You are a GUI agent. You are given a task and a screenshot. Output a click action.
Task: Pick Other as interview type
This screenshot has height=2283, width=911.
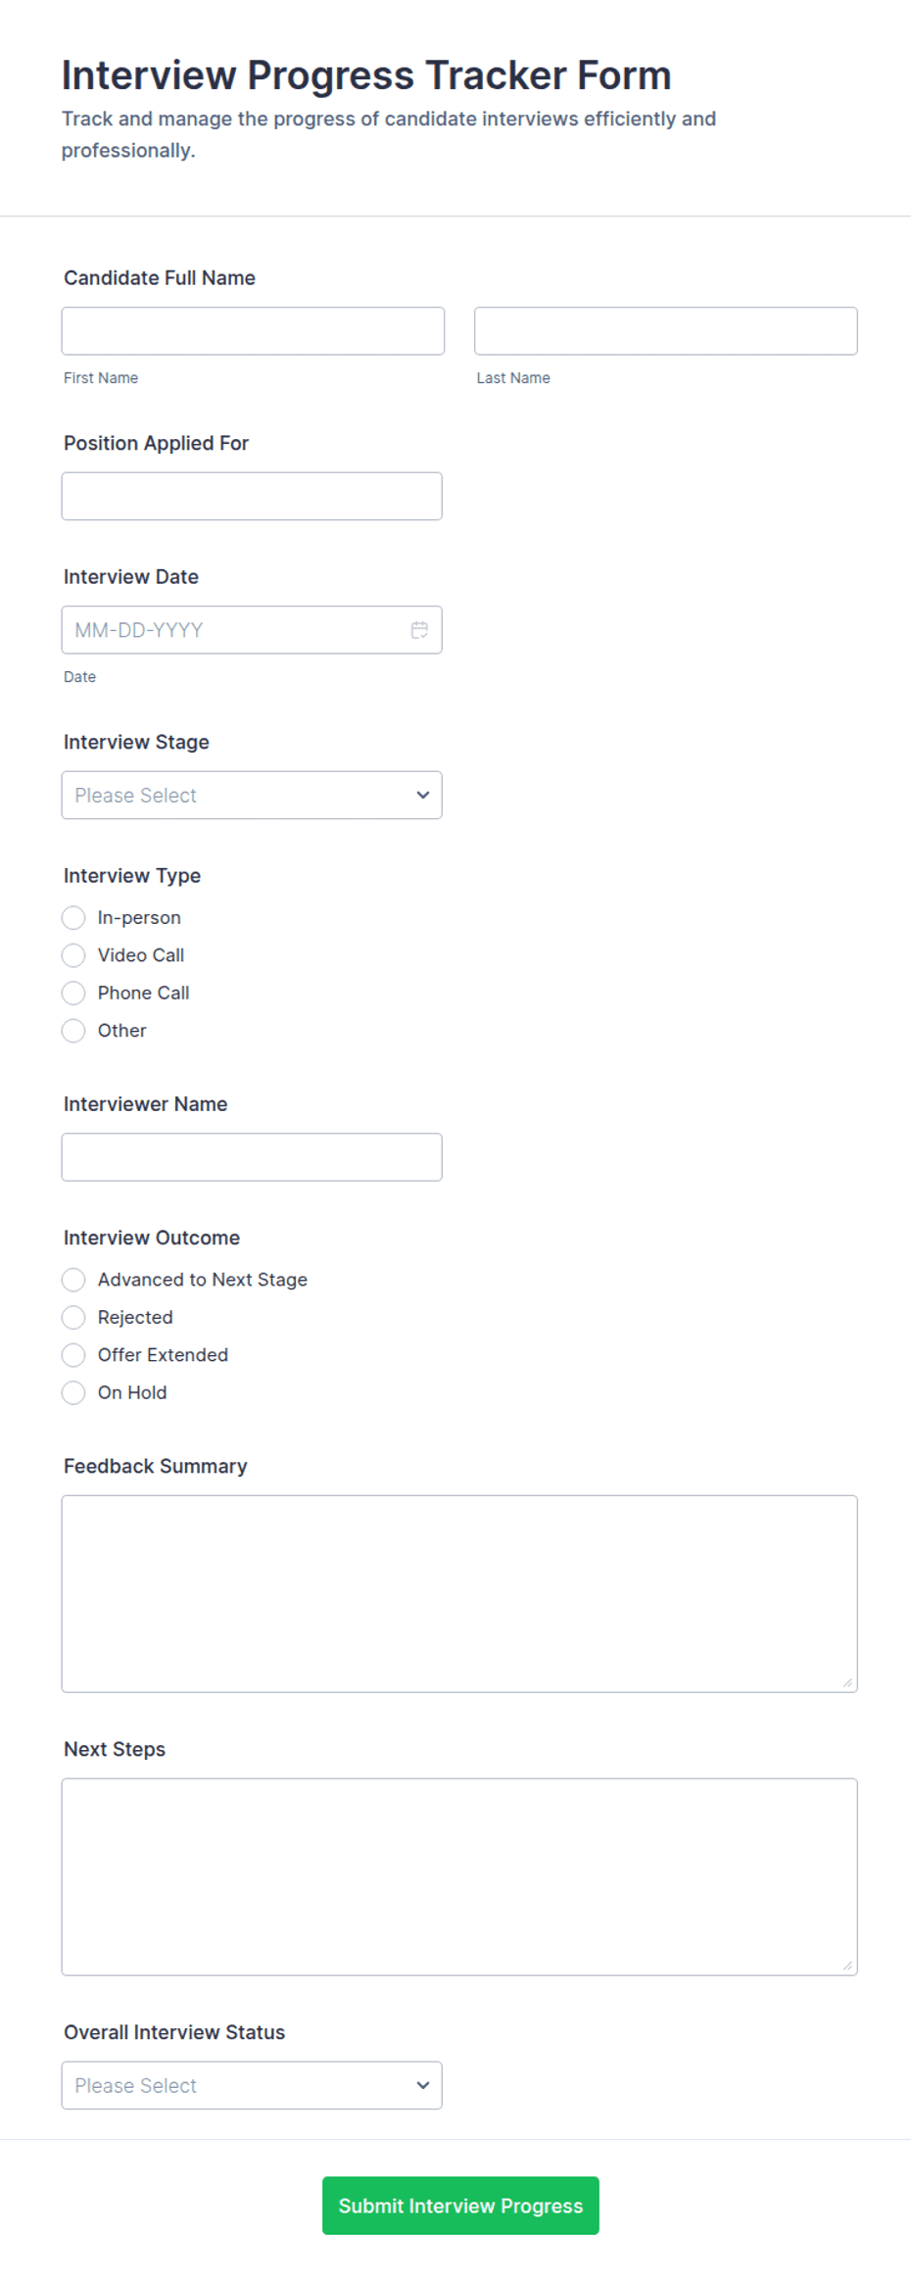[x=73, y=1031]
